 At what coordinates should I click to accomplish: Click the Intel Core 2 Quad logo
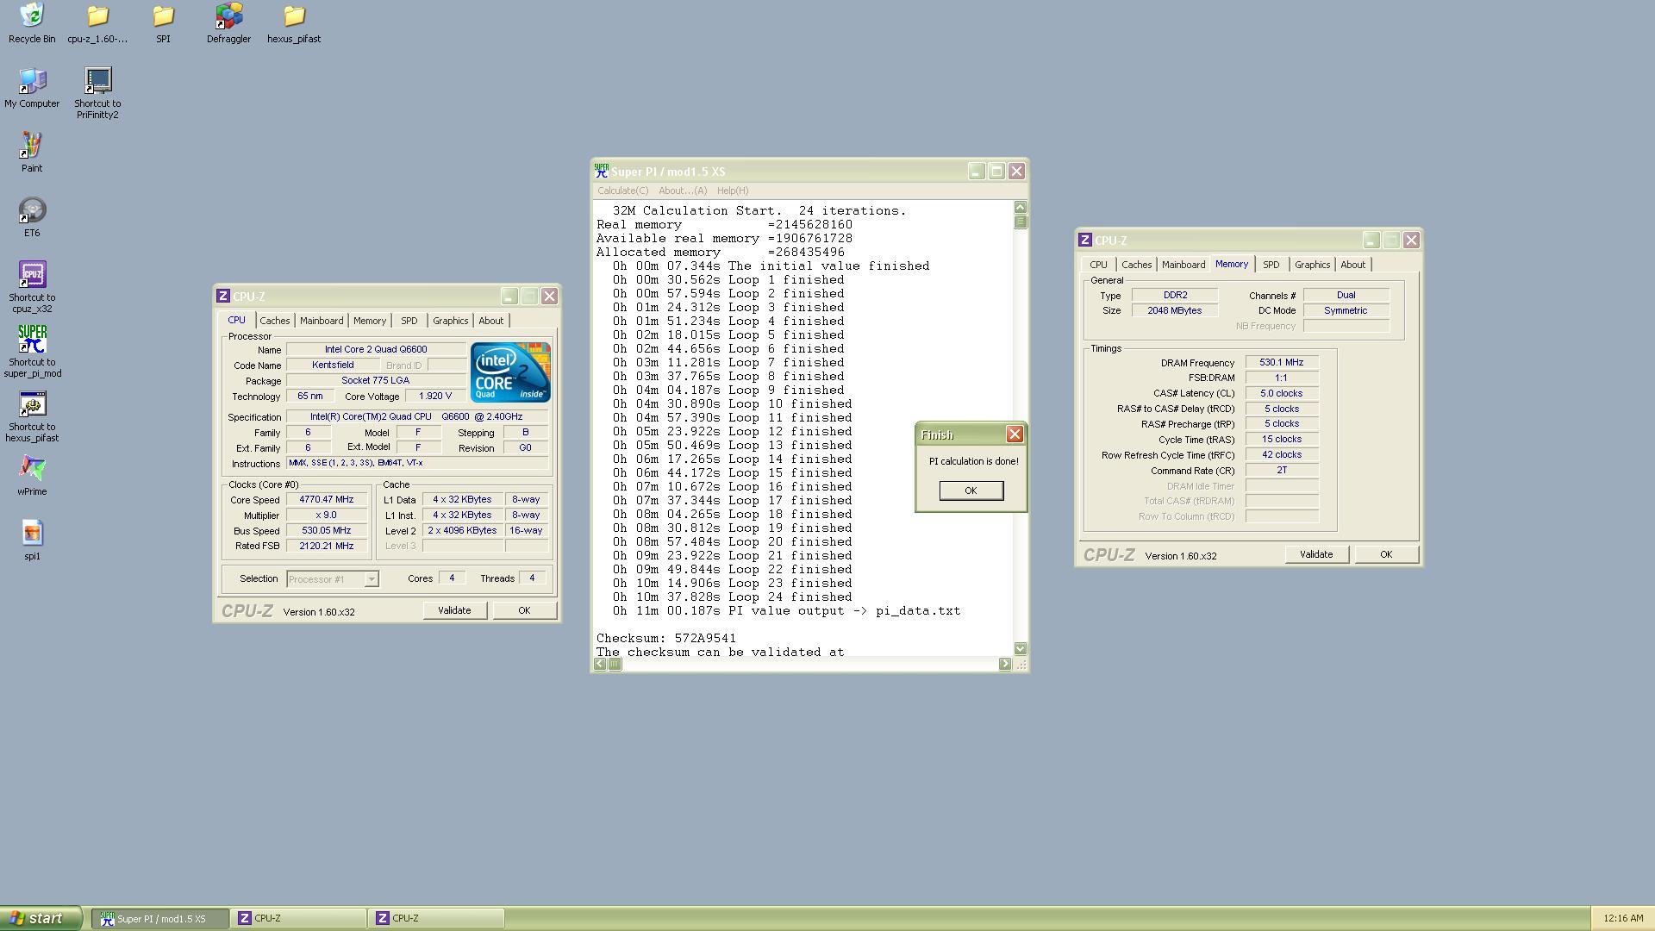510,372
